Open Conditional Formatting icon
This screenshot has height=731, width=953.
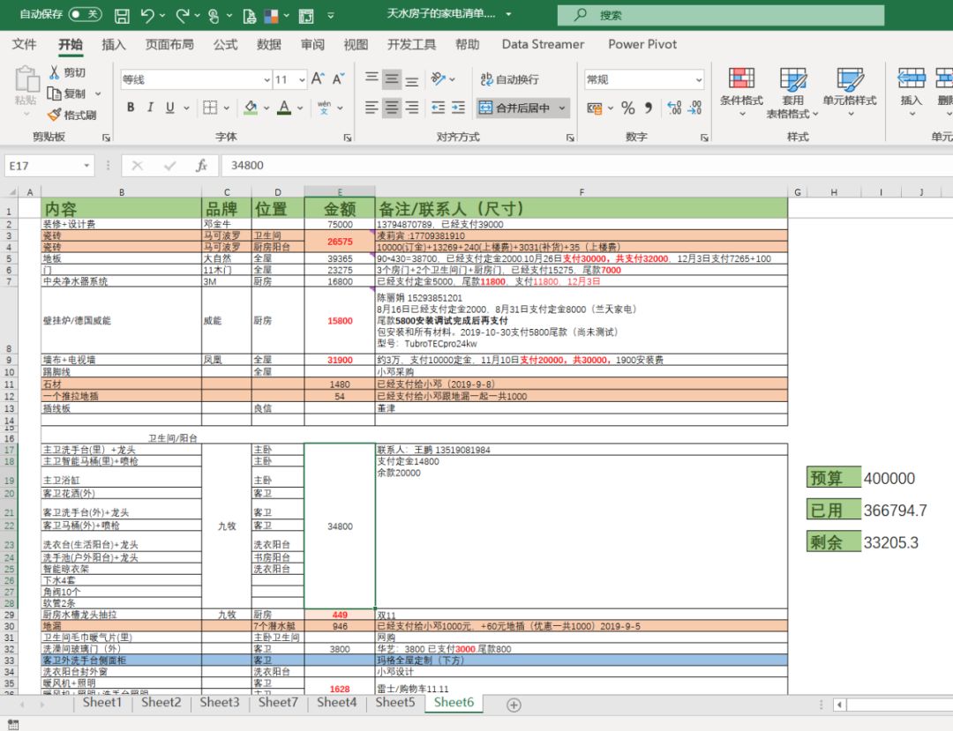(741, 78)
